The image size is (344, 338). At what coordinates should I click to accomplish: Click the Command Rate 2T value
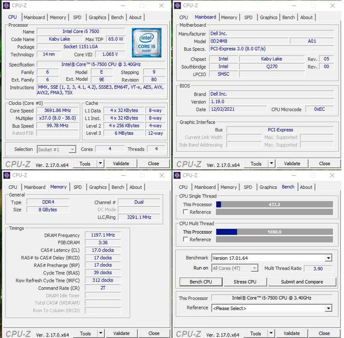(x=103, y=288)
